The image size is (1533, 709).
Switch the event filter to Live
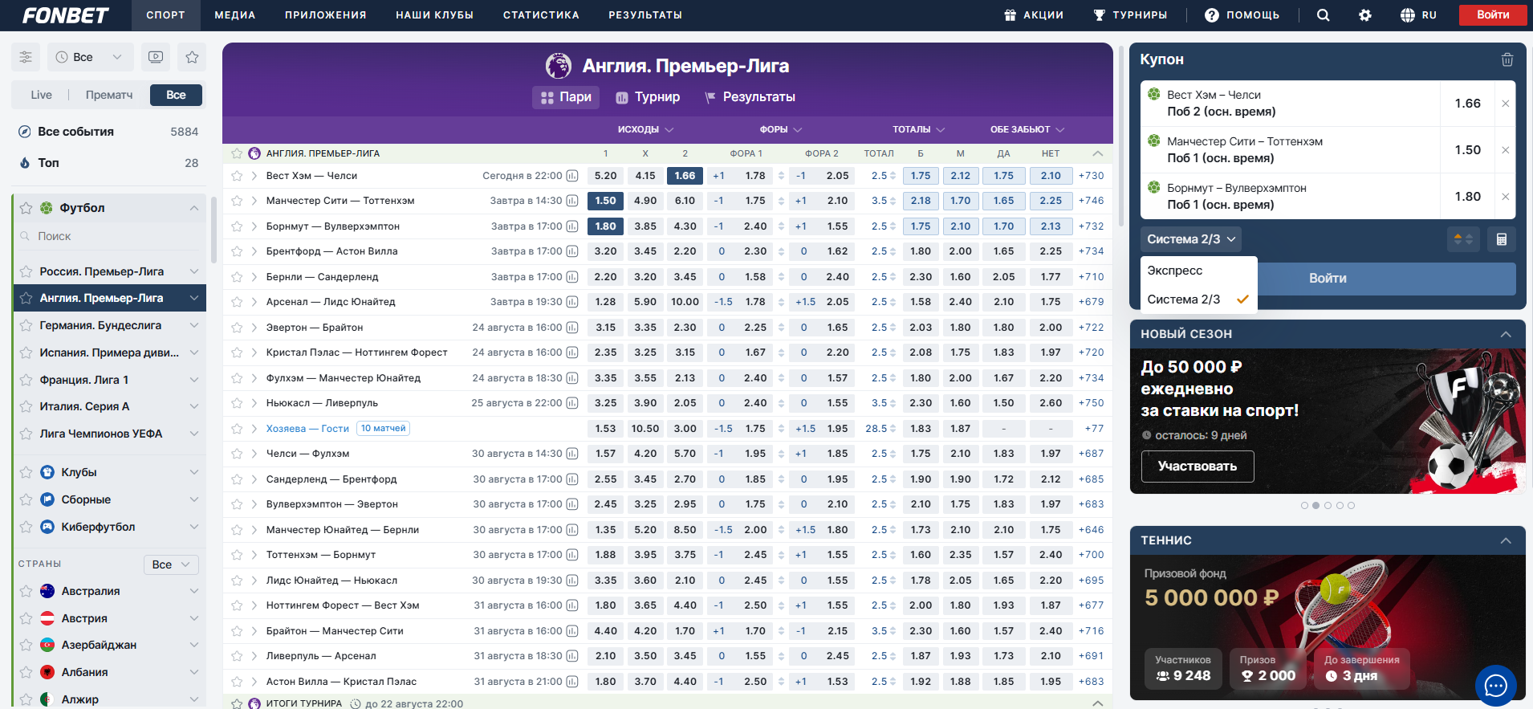[x=42, y=95]
